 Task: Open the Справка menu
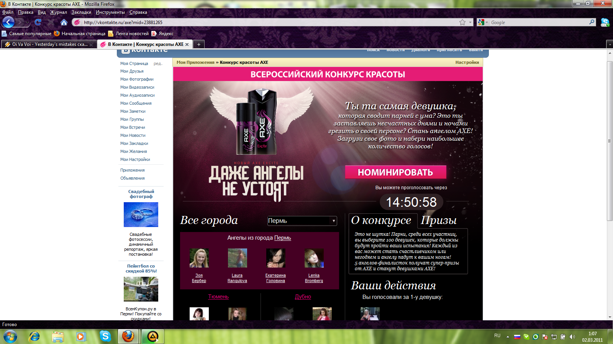point(138,12)
